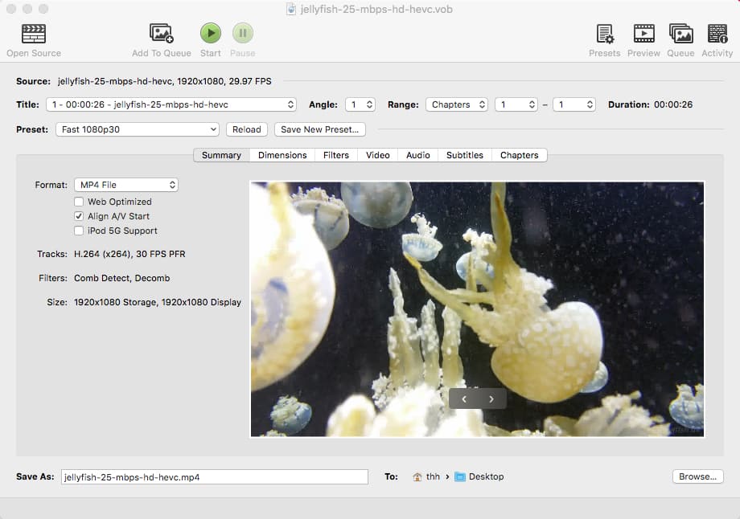The image size is (740, 519).
Task: Click the Pause toolbar icon
Action: [242, 34]
